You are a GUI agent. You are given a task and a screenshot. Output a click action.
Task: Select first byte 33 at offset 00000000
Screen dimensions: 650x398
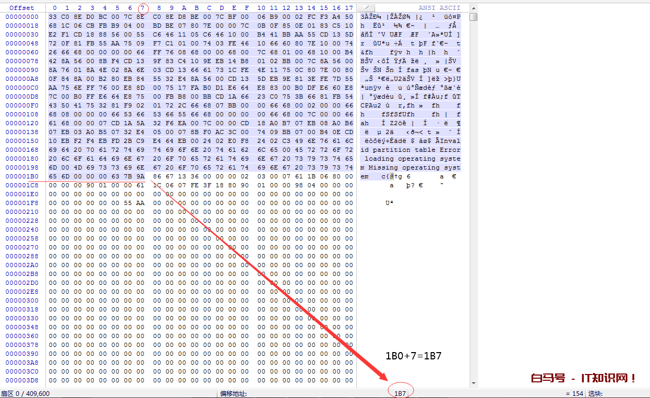point(52,17)
